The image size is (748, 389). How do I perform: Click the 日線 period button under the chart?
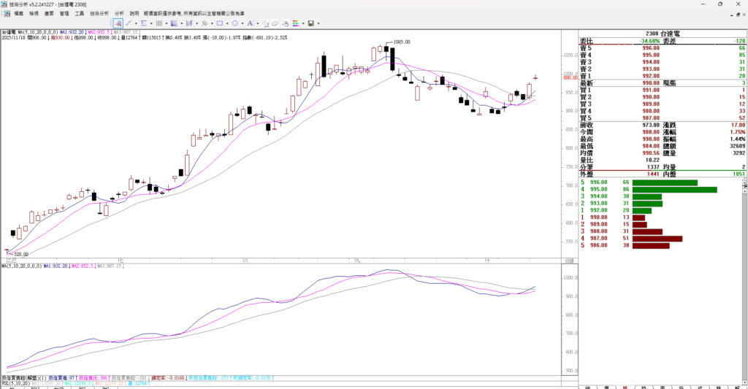569,261
